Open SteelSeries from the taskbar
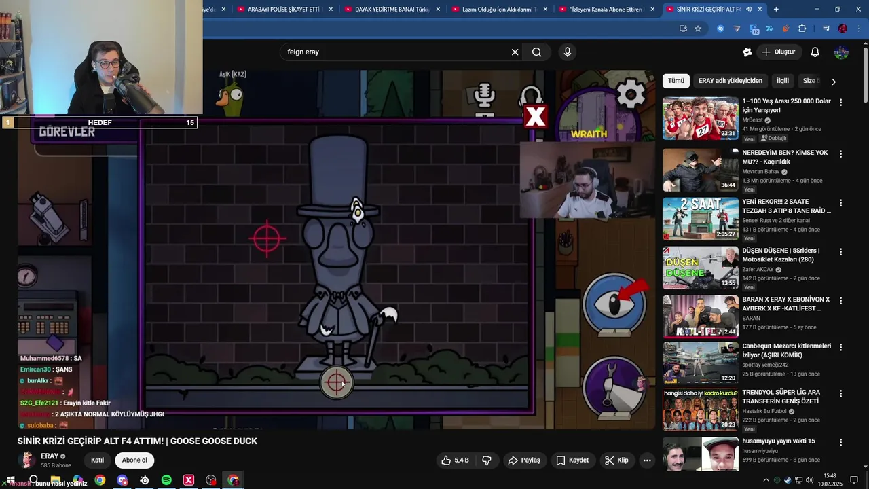Image resolution: width=869 pixels, height=489 pixels. coord(145,480)
